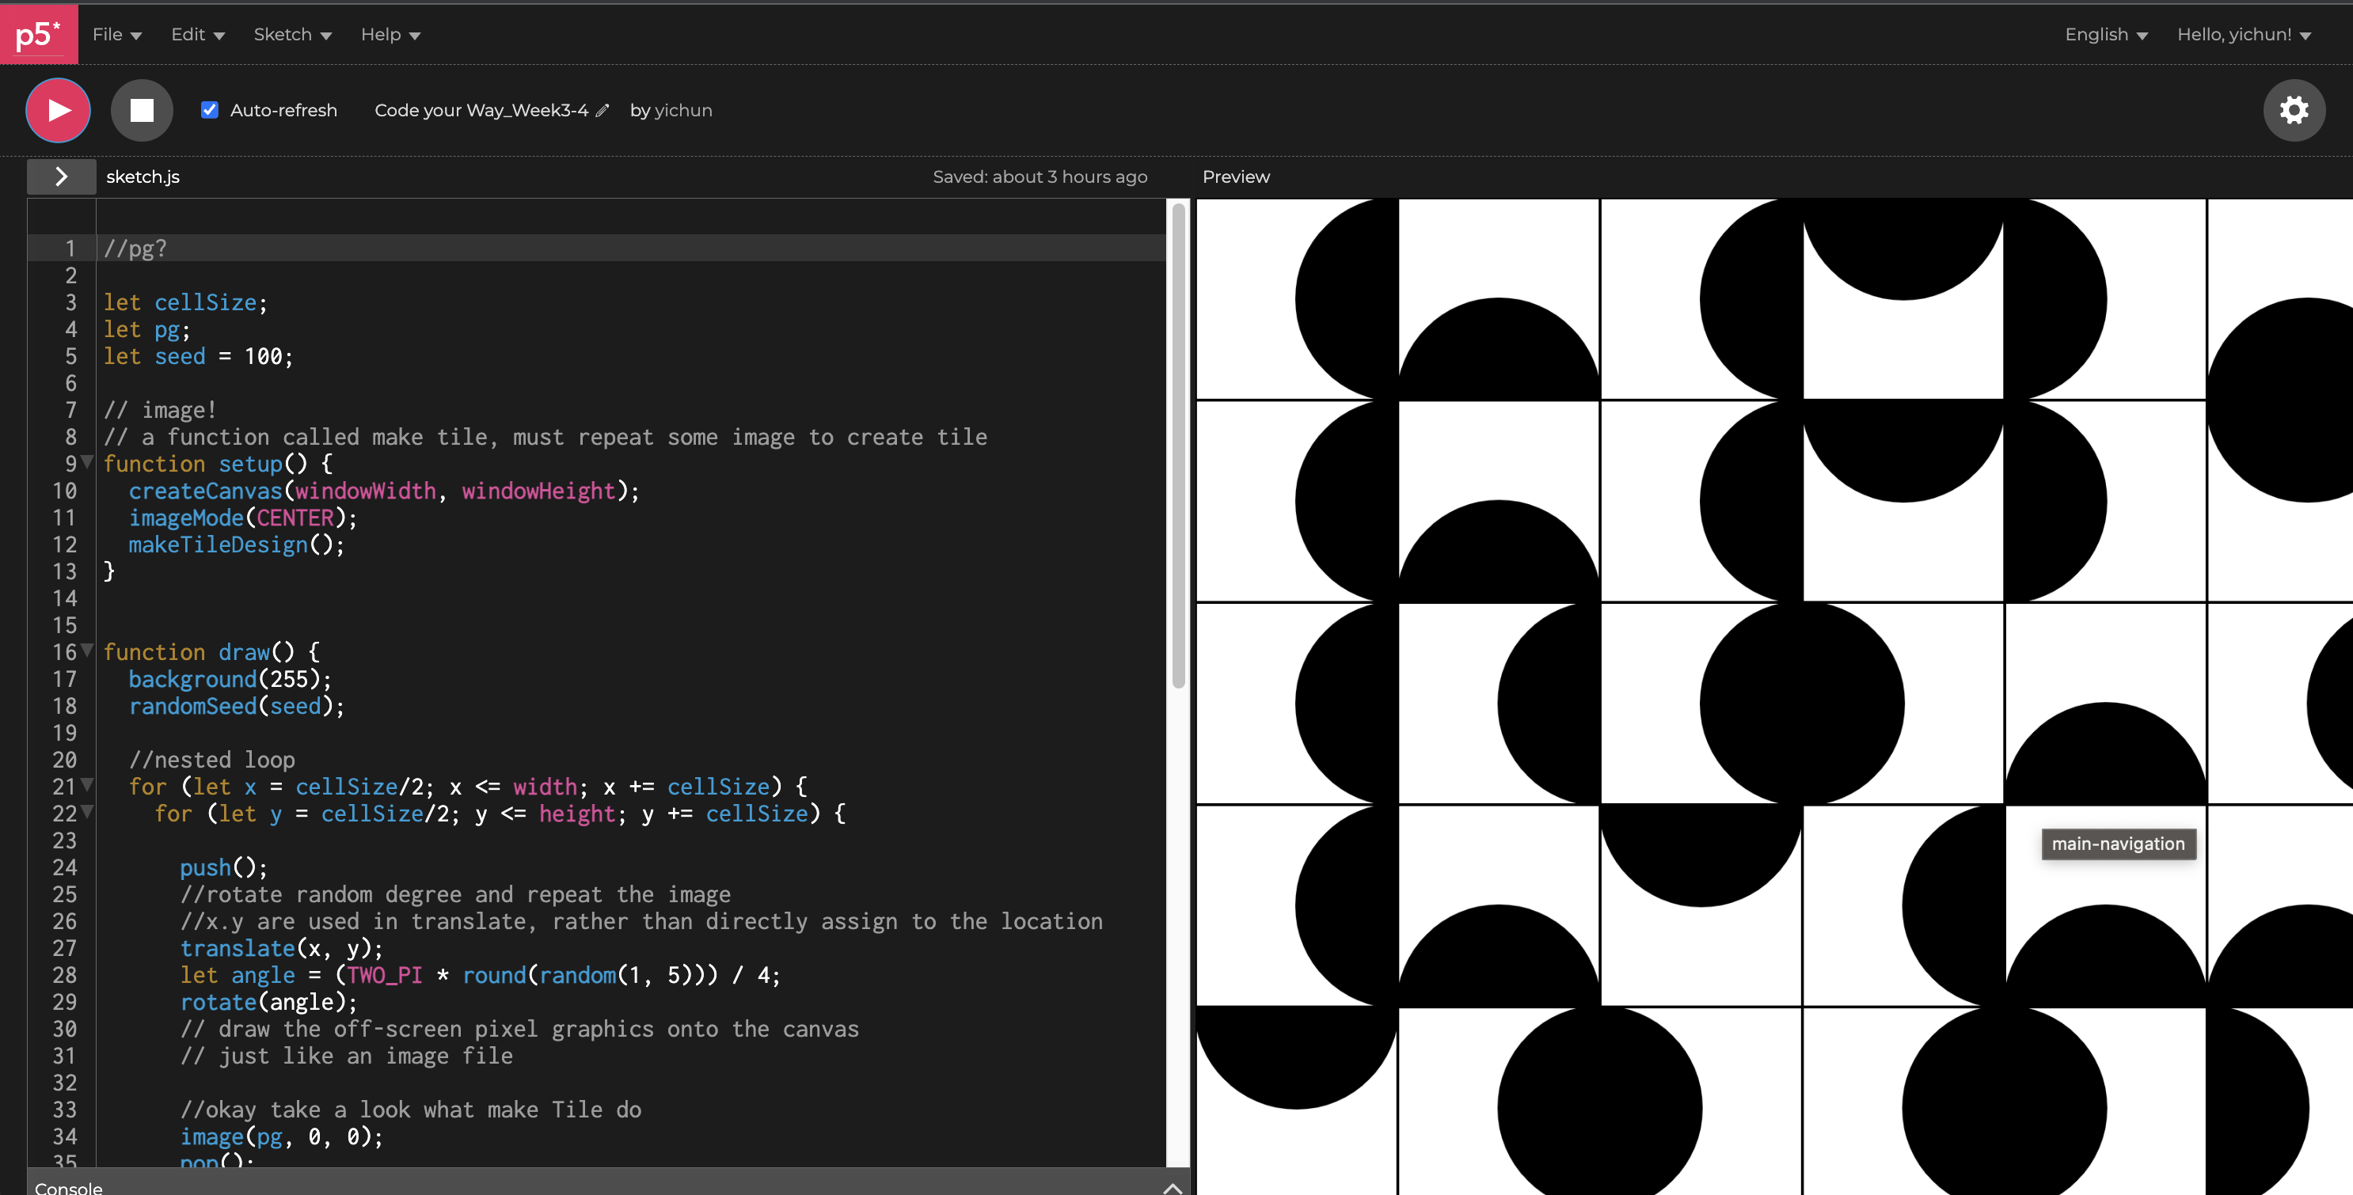Open the Sketch menu
The width and height of the screenshot is (2353, 1195).
(292, 35)
